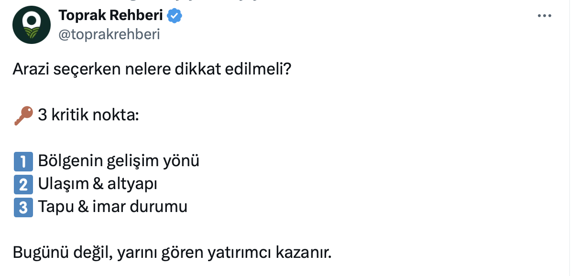This screenshot has height=276, width=571.
Task: Click the number 1 emoji icon
Action: pyautogui.click(x=23, y=161)
